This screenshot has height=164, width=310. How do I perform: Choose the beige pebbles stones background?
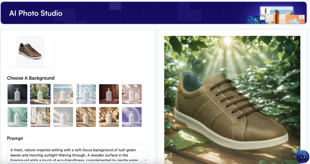(109, 117)
